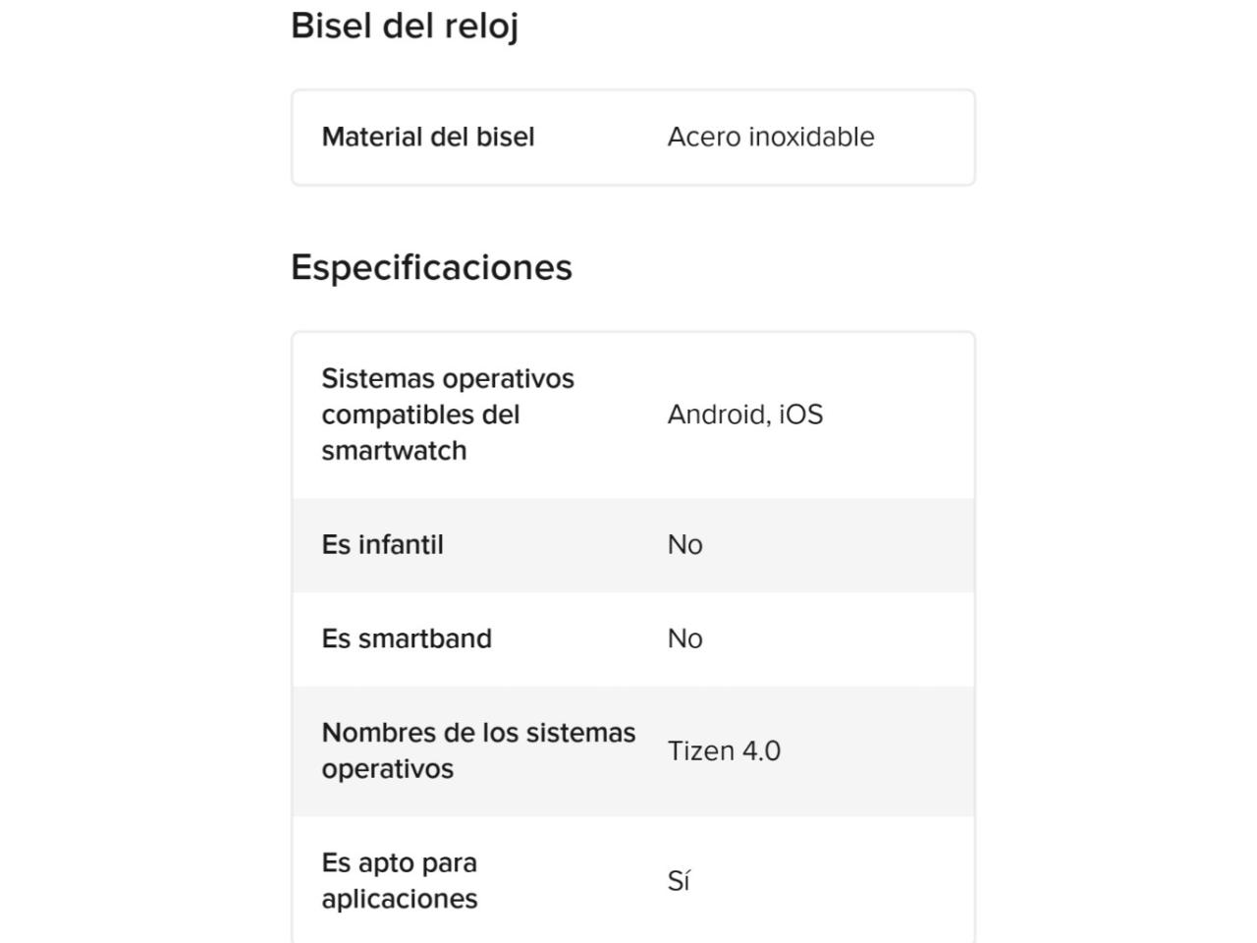
Task: Click the 'Android, iOS' value
Action: coord(745,415)
